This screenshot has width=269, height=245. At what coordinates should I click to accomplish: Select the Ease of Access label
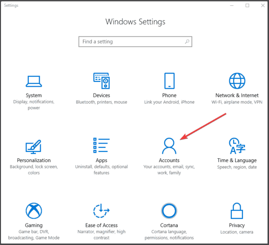(101, 225)
